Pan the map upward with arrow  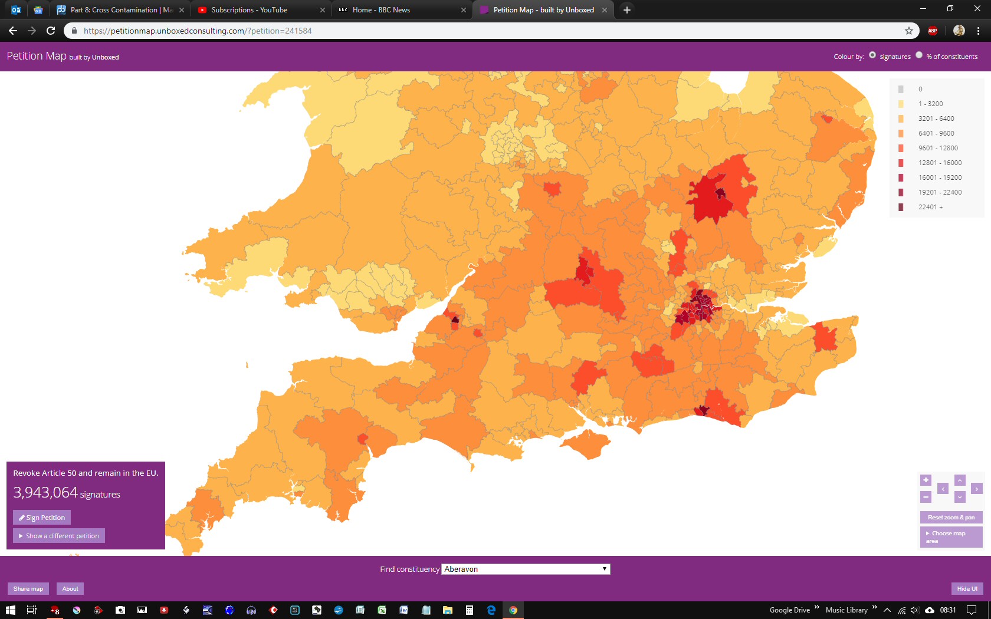click(960, 480)
